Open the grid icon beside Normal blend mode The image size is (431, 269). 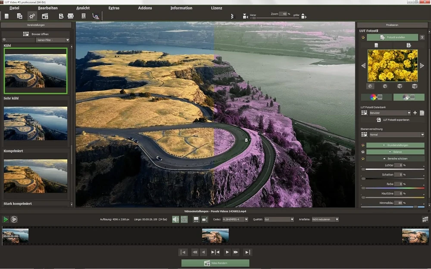coord(364,134)
